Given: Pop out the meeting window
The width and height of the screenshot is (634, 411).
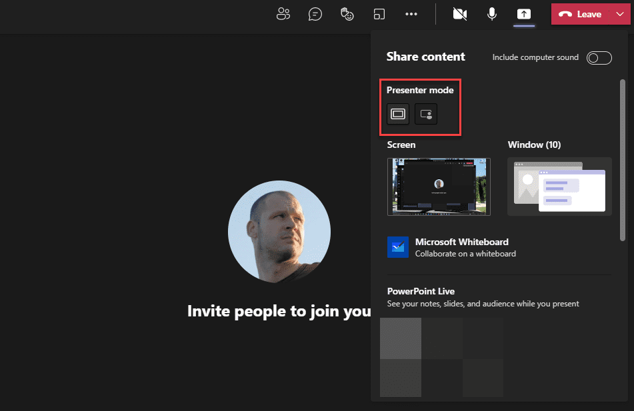Looking at the screenshot, I should coord(379,14).
